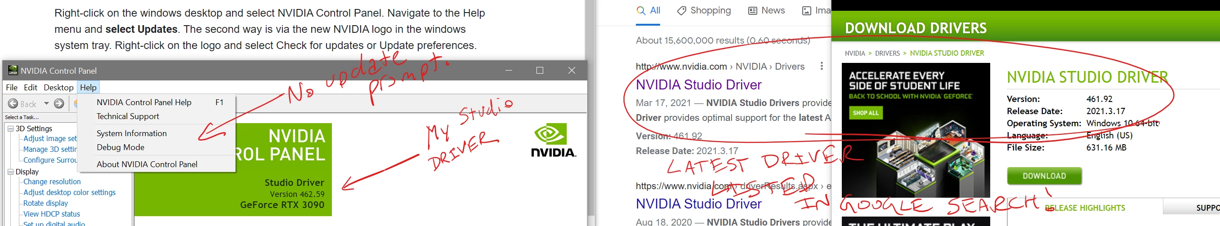Select NVIDIA Control Panel Help menu entry

point(157,102)
